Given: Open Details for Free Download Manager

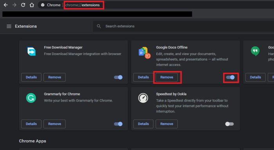Looking at the screenshot, I should pyautogui.click(x=31, y=77).
